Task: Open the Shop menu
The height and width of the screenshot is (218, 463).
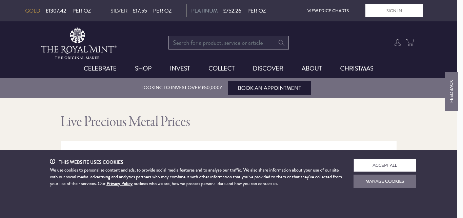Action: (143, 68)
